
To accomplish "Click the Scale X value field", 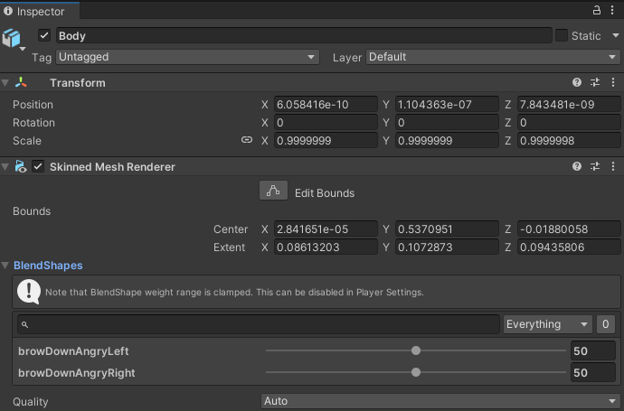I will pos(326,140).
